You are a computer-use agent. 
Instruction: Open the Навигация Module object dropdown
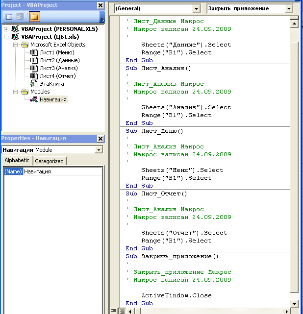[99, 150]
